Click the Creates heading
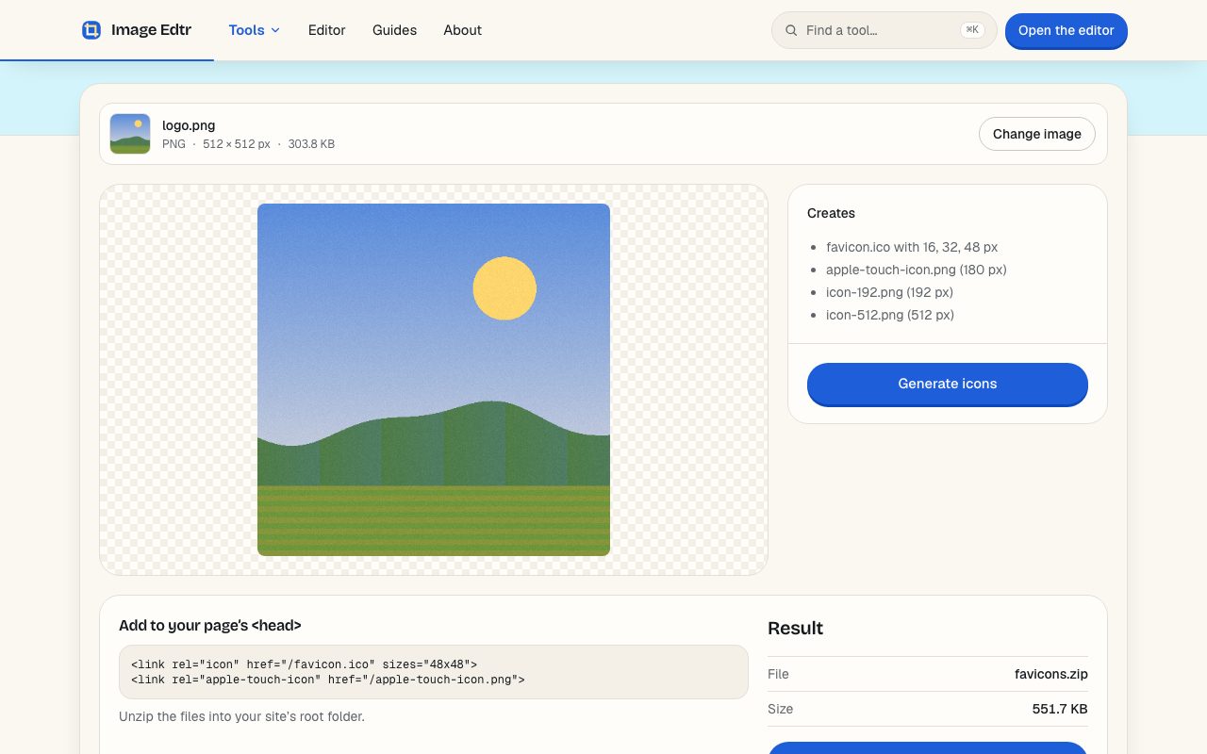1207x754 pixels. click(831, 213)
